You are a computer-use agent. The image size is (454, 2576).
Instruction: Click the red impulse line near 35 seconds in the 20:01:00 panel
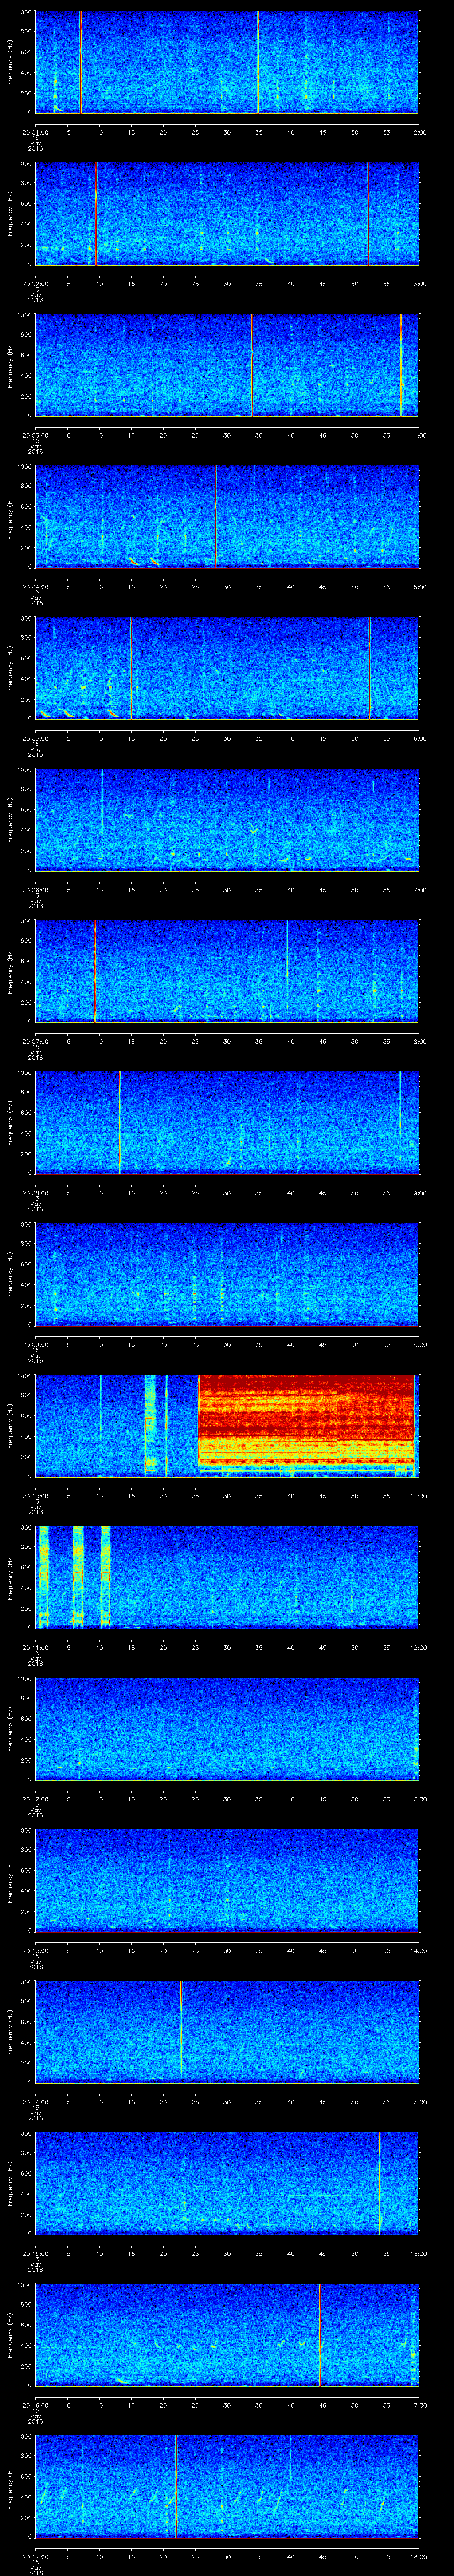coord(258,62)
